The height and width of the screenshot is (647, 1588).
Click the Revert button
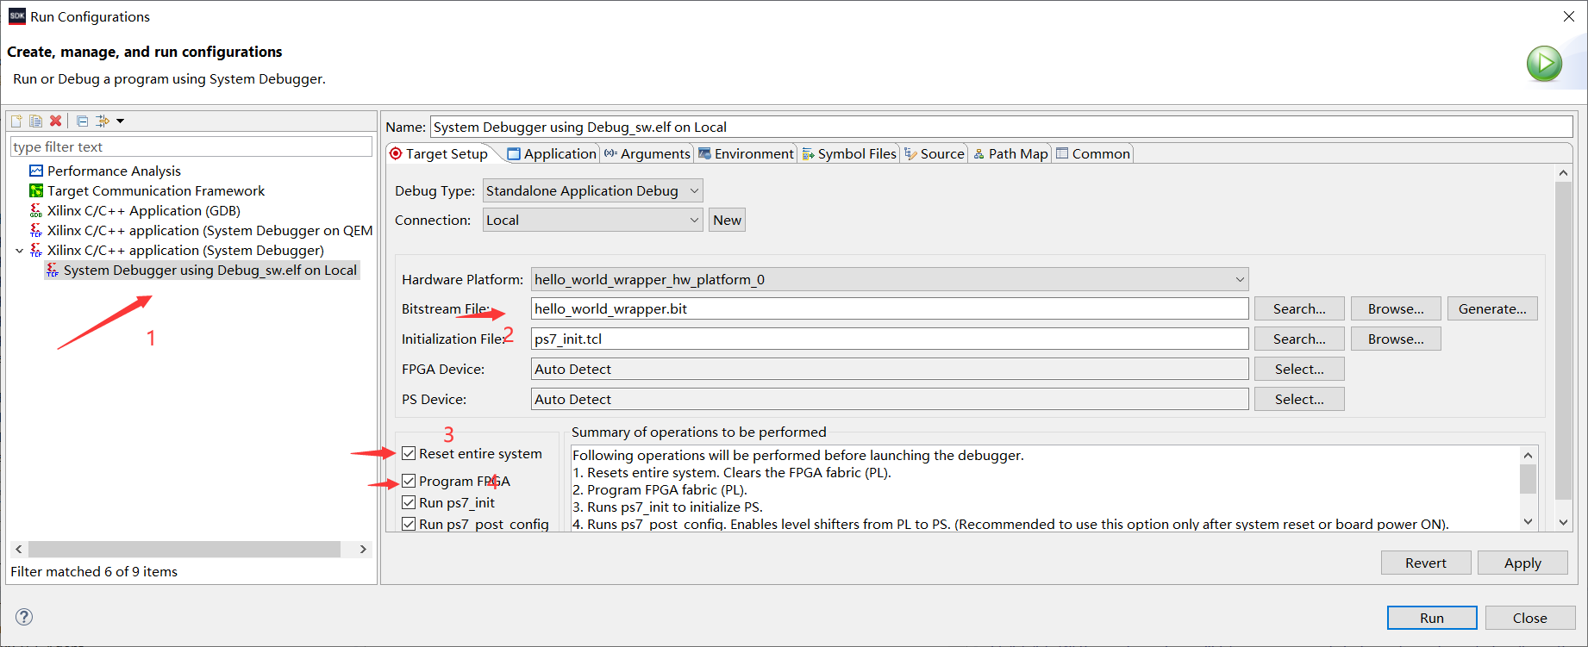click(x=1426, y=563)
